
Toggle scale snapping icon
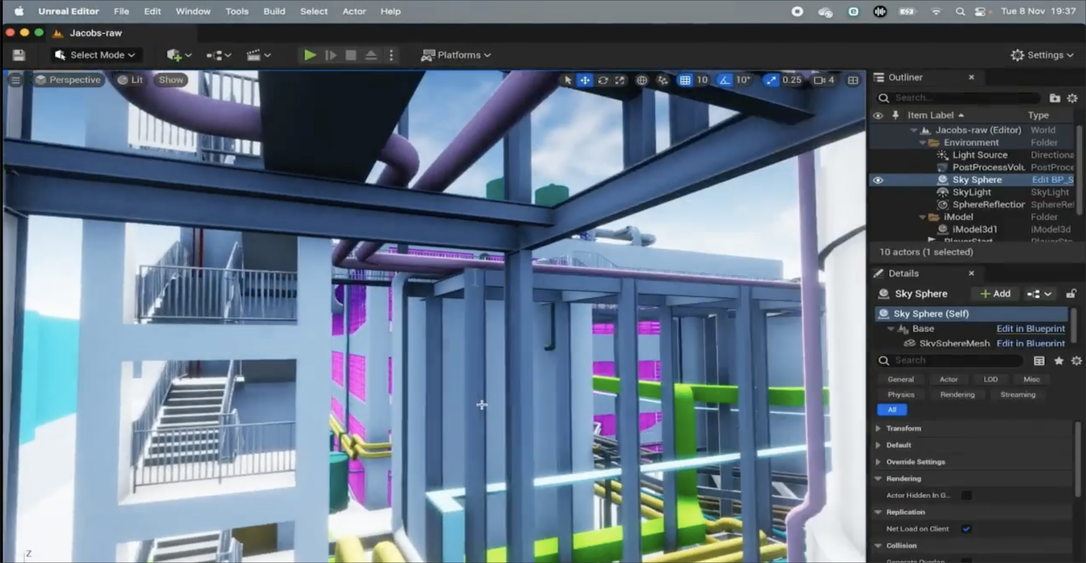click(771, 80)
